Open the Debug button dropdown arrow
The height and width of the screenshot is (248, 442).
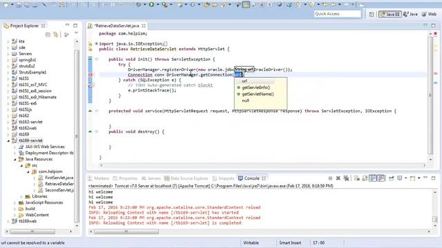tap(144, 5)
